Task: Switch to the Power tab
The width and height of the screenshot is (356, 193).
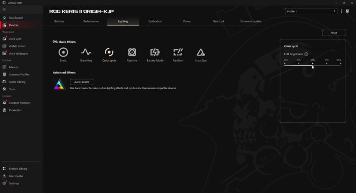Action: pyautogui.click(x=187, y=21)
